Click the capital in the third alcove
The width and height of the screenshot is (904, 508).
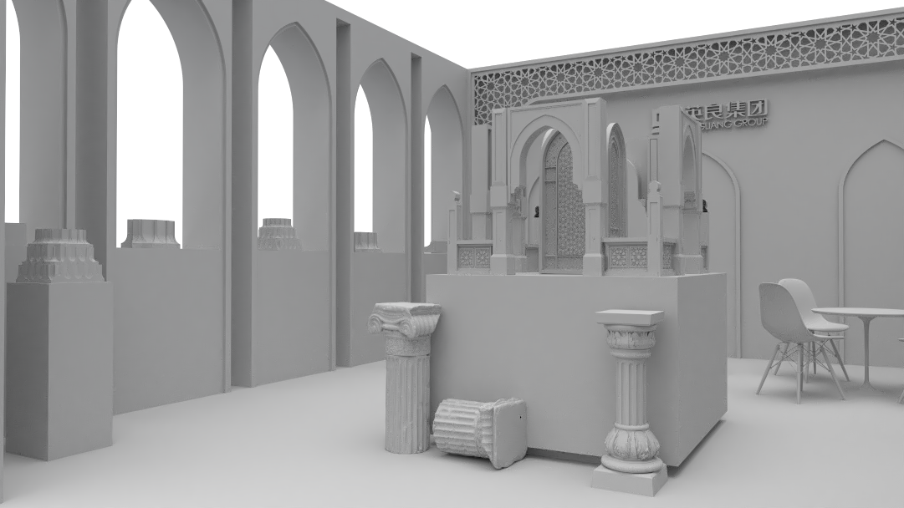click(x=278, y=235)
